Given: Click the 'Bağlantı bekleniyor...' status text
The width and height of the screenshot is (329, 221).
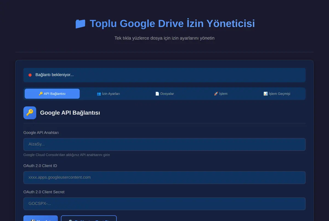Looking at the screenshot, I should [x=55, y=75].
